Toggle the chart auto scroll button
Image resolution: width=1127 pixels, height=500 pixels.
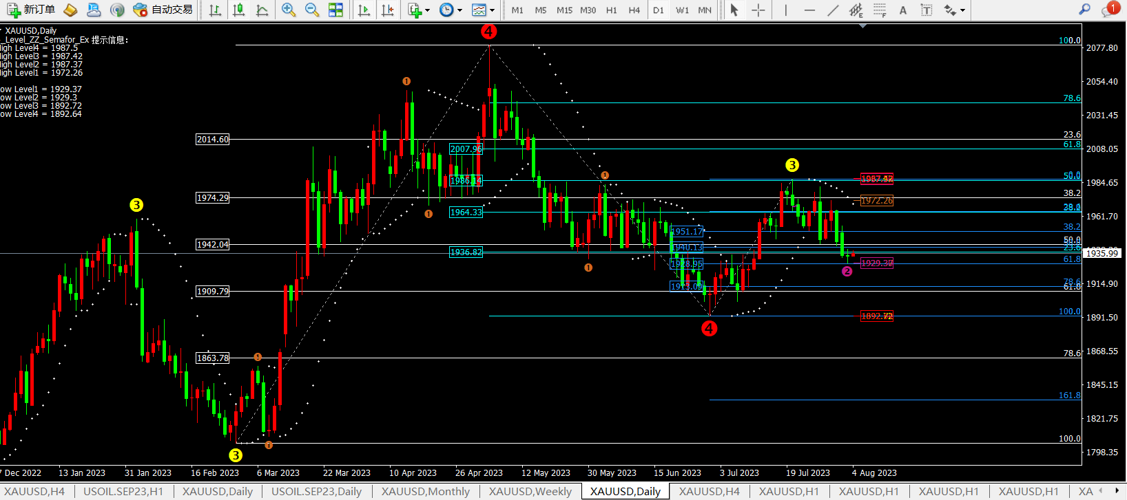[364, 10]
